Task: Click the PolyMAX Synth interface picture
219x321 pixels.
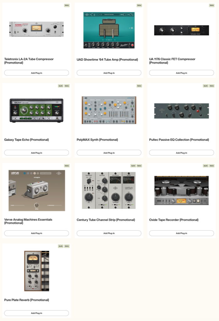Action: coord(109,110)
